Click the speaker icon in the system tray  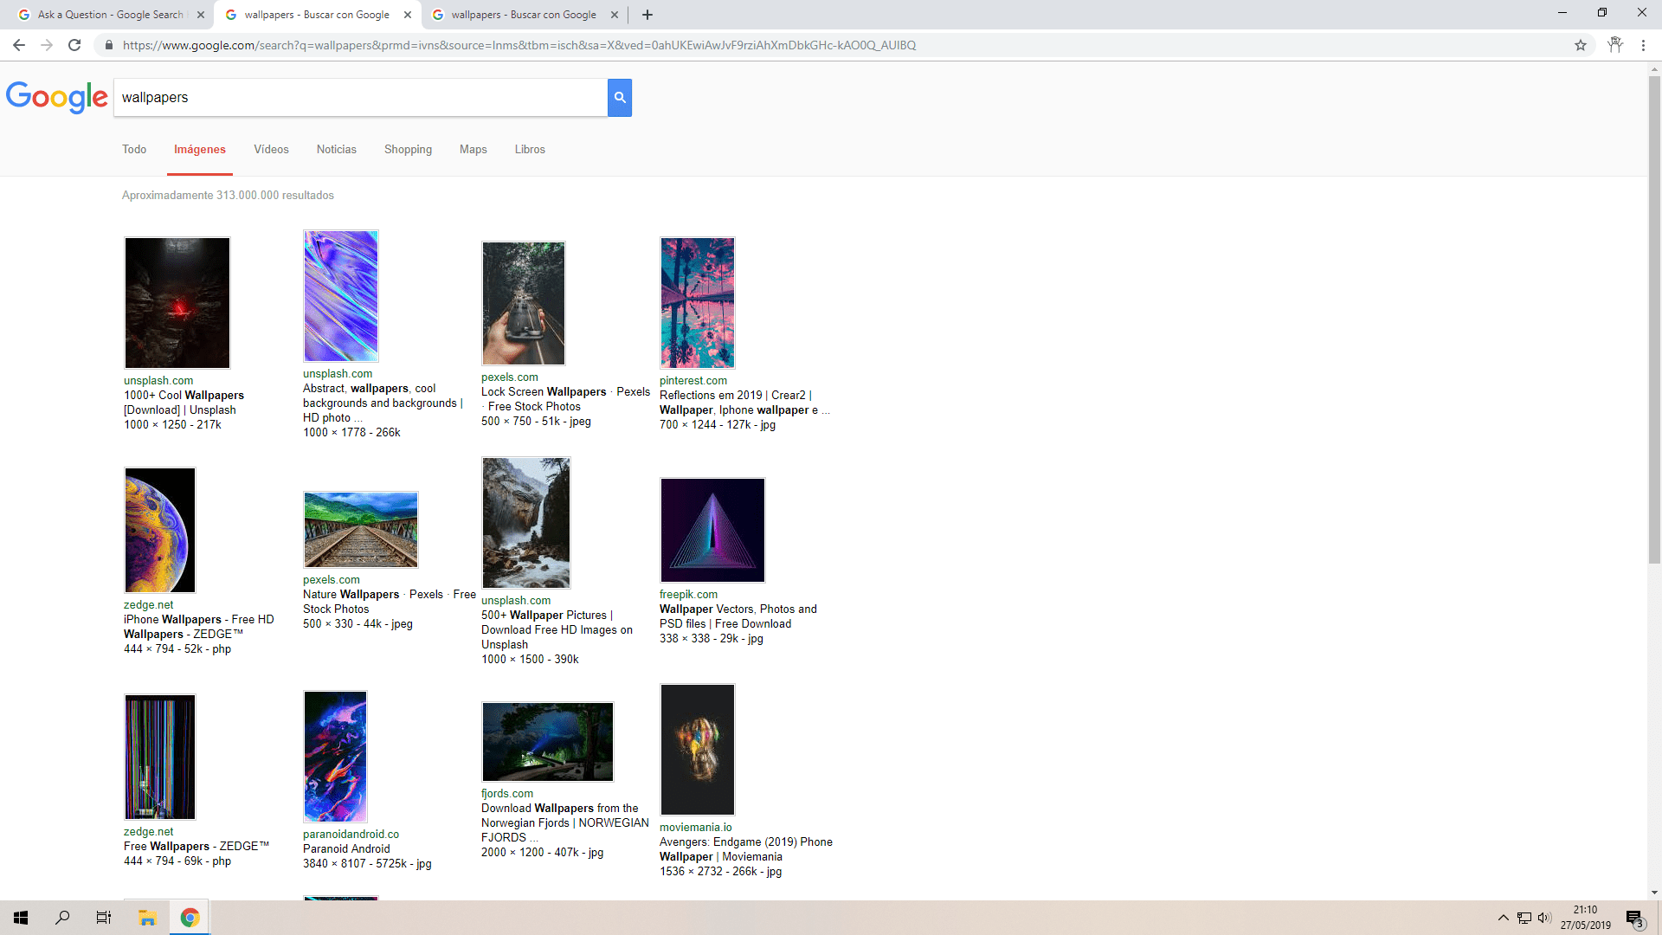click(x=1545, y=917)
